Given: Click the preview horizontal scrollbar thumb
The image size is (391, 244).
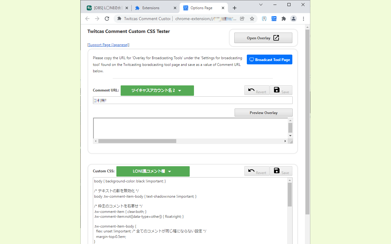Looking at the screenshot, I should pos(137,141).
